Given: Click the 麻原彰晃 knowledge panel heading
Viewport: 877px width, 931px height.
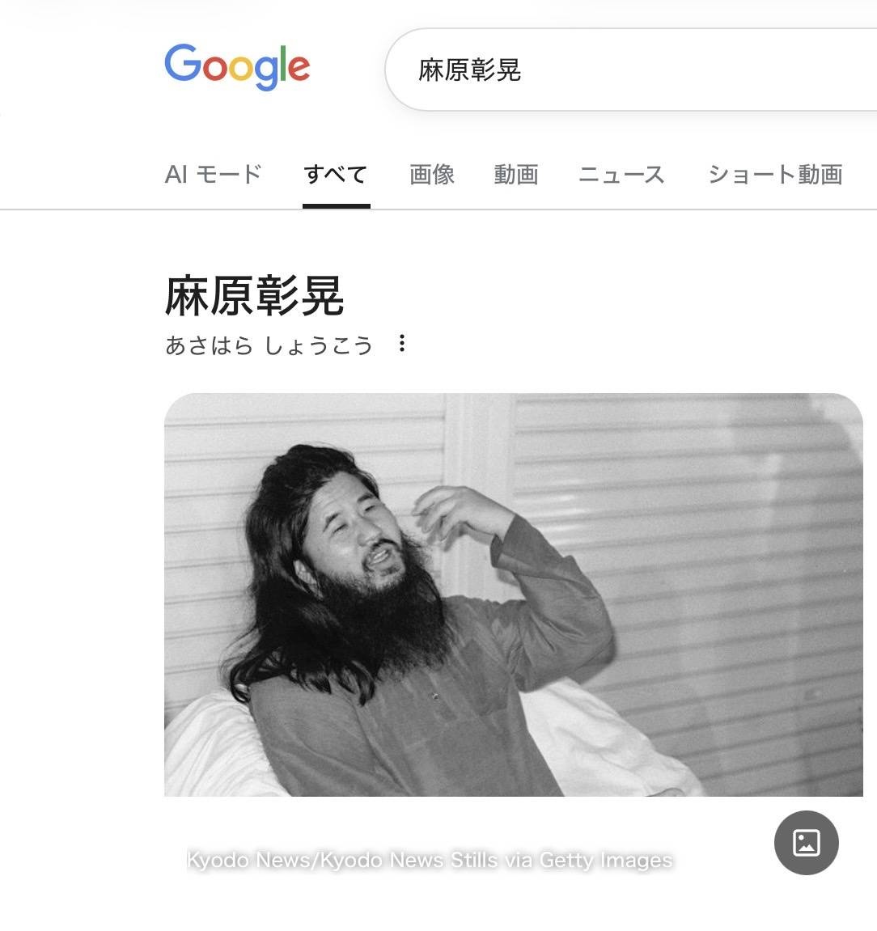Looking at the screenshot, I should point(255,296).
